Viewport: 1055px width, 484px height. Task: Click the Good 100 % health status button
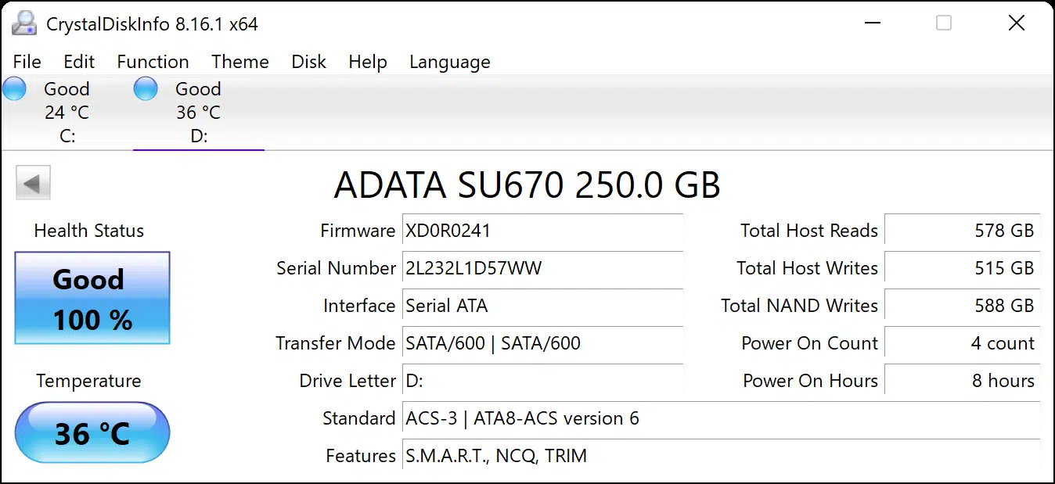pos(92,298)
